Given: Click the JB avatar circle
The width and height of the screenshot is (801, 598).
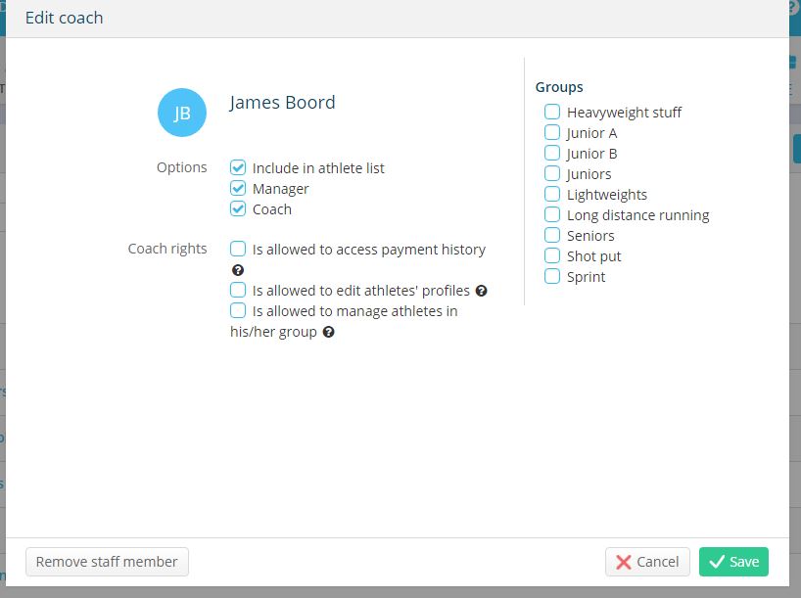Looking at the screenshot, I should 182,113.
